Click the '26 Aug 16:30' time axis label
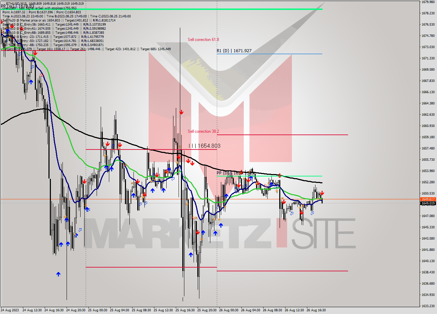This screenshot has height=314, width=437. (316, 310)
